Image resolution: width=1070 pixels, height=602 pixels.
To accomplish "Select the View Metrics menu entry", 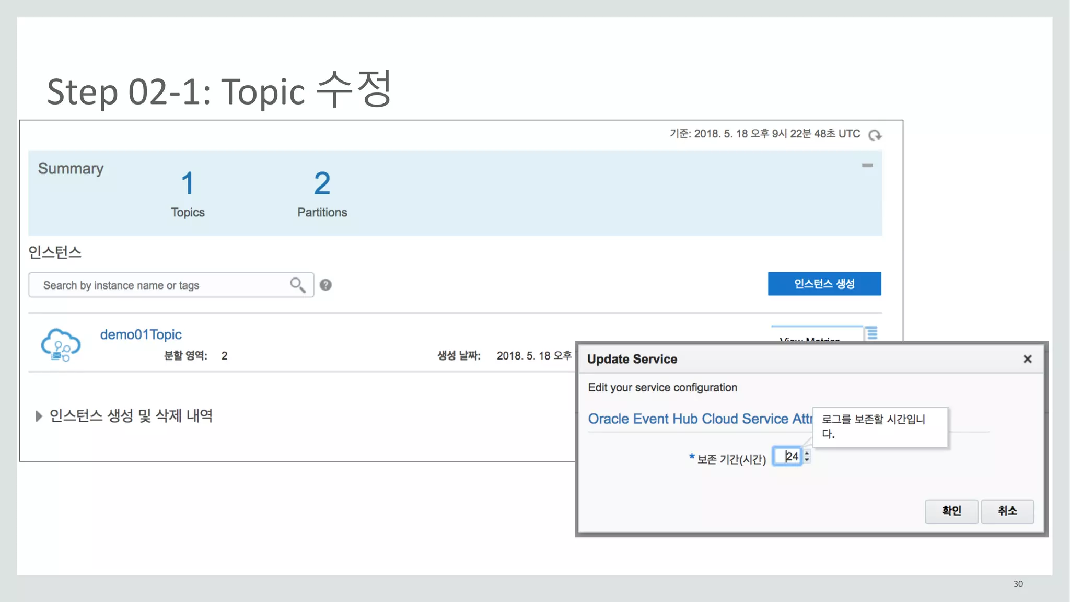I will [x=809, y=339].
